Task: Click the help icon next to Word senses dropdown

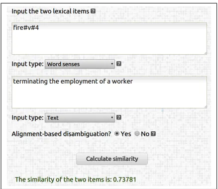Action: point(119,64)
